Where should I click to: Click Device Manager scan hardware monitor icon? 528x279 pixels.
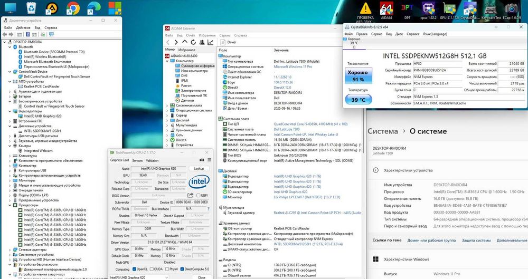coord(51,34)
